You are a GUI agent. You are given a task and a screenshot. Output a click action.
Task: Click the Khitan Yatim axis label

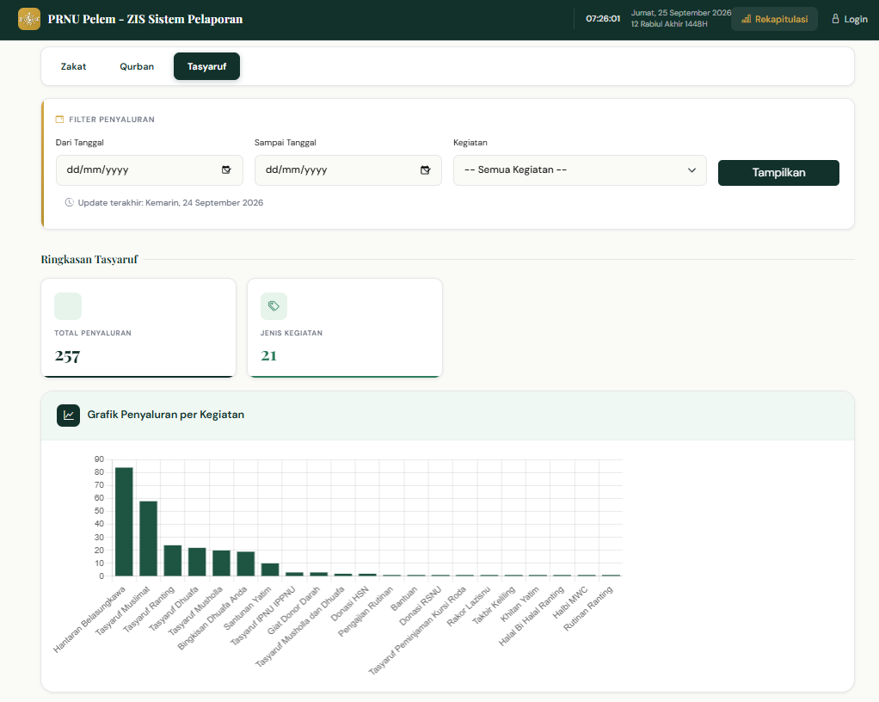tap(519, 604)
